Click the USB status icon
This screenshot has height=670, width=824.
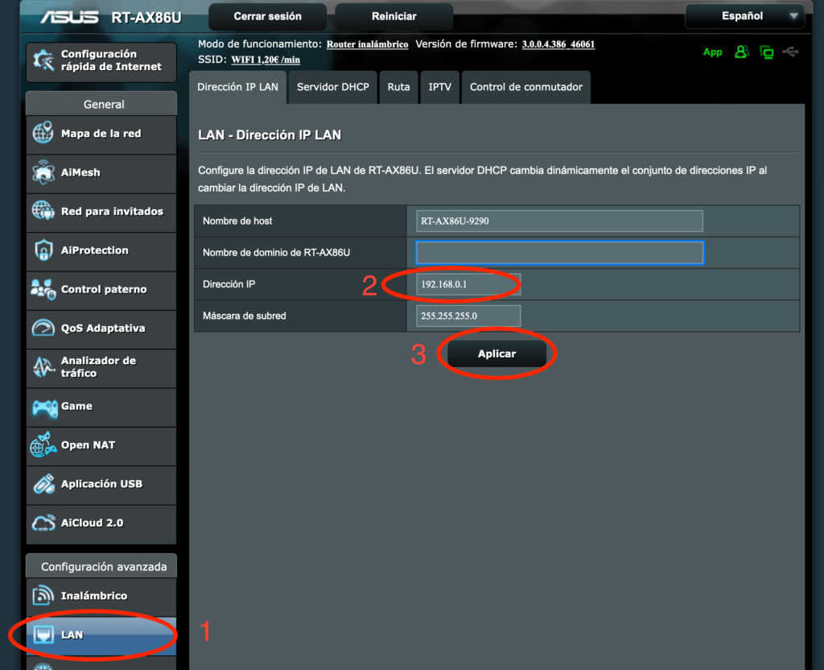[x=790, y=52]
